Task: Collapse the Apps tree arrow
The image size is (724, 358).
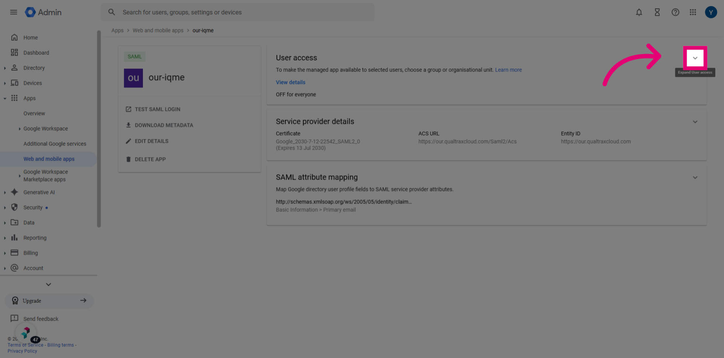Action: tap(5, 98)
